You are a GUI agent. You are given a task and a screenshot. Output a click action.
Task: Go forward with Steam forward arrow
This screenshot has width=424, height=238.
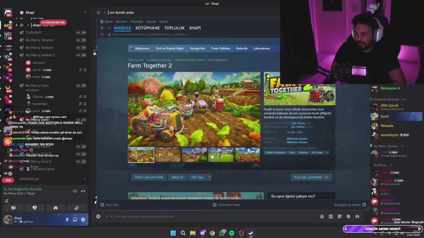tap(109, 28)
